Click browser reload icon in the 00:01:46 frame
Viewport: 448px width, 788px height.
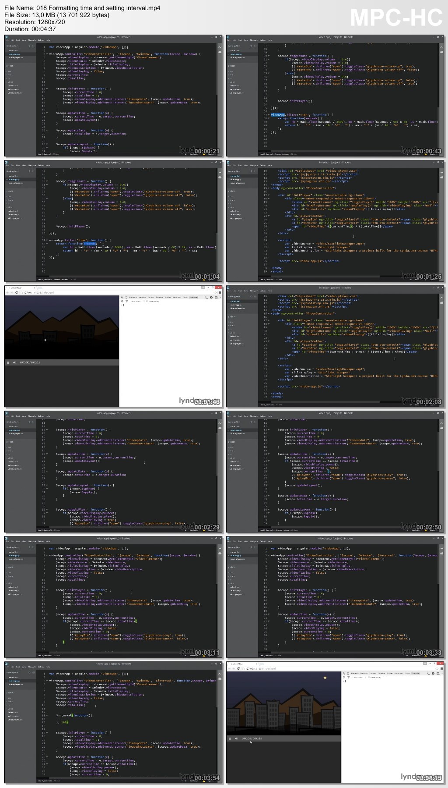tap(17, 292)
